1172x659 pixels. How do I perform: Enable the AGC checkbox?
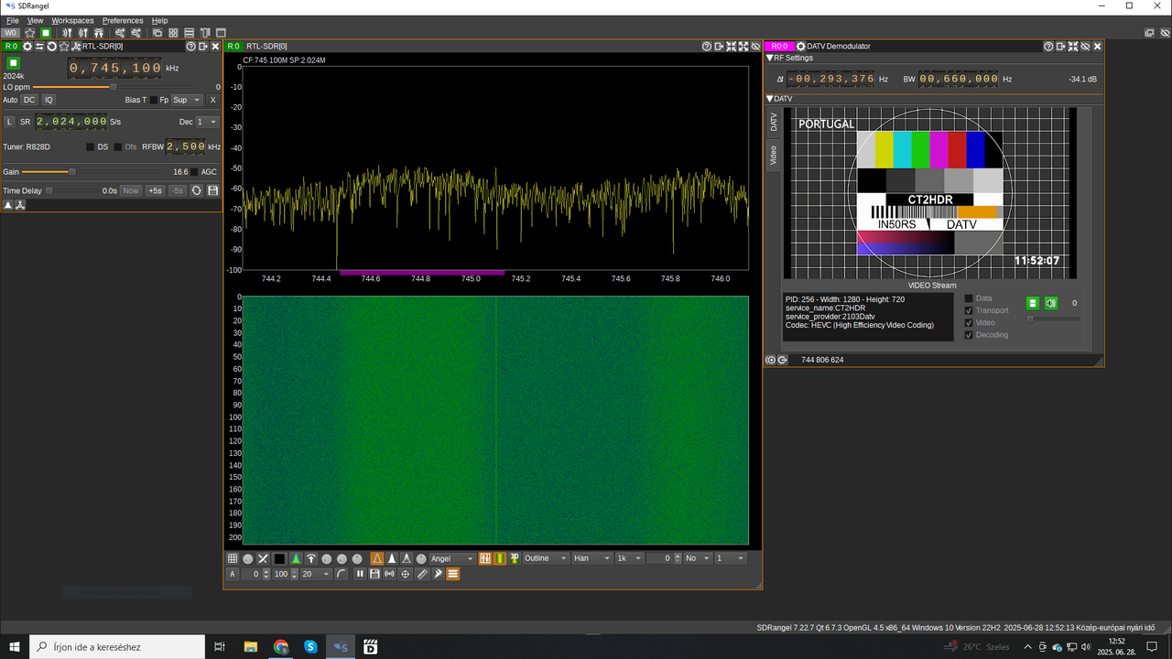point(194,172)
